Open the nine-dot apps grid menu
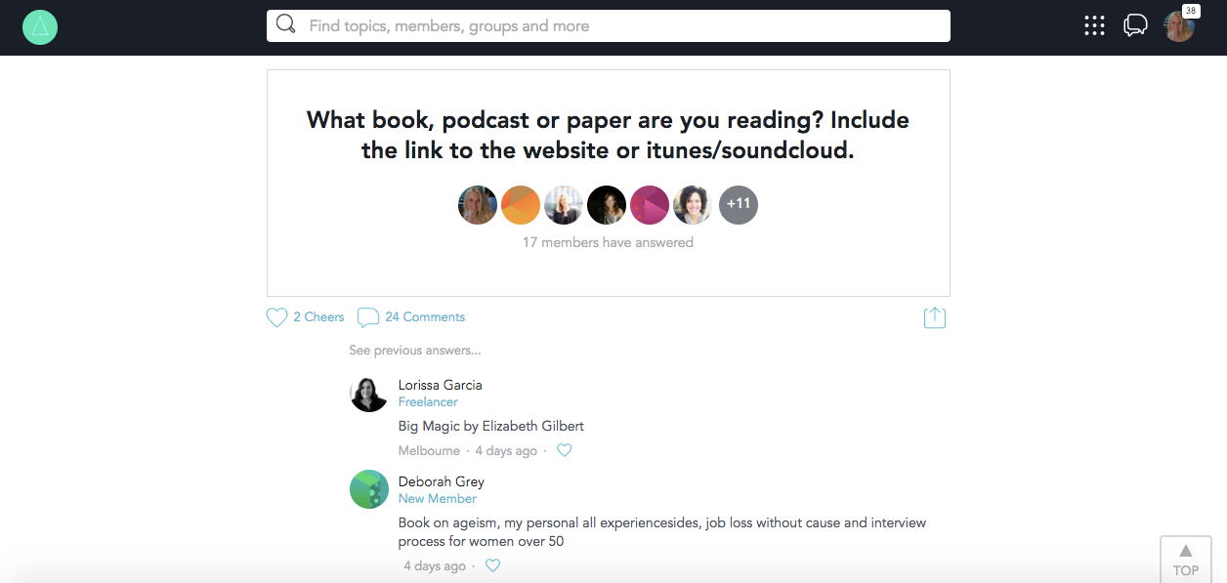The image size is (1227, 583). click(1094, 26)
